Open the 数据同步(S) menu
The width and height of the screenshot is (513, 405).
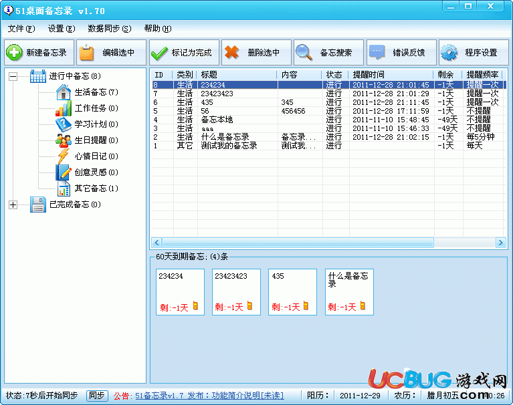(x=110, y=29)
